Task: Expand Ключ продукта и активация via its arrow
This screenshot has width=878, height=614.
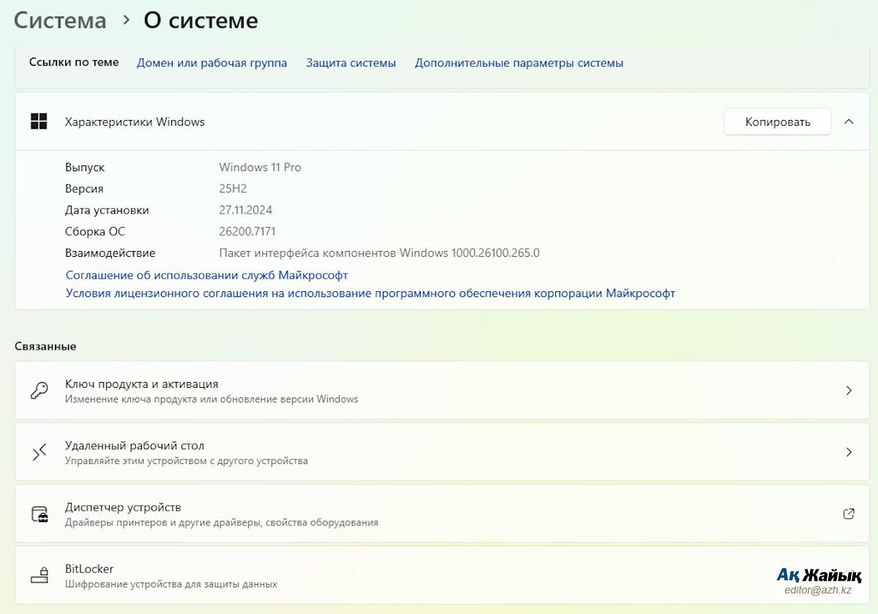Action: coord(849,390)
